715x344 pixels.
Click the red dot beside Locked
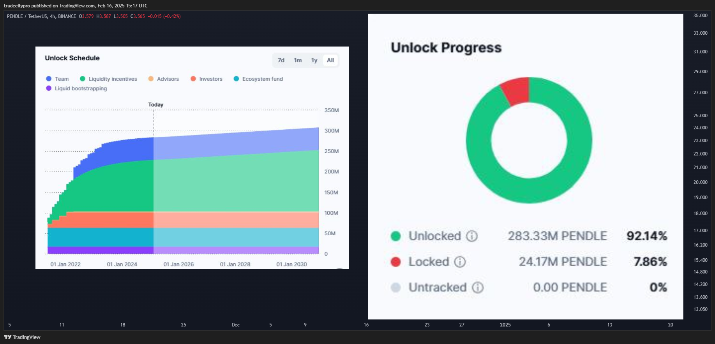[395, 262]
